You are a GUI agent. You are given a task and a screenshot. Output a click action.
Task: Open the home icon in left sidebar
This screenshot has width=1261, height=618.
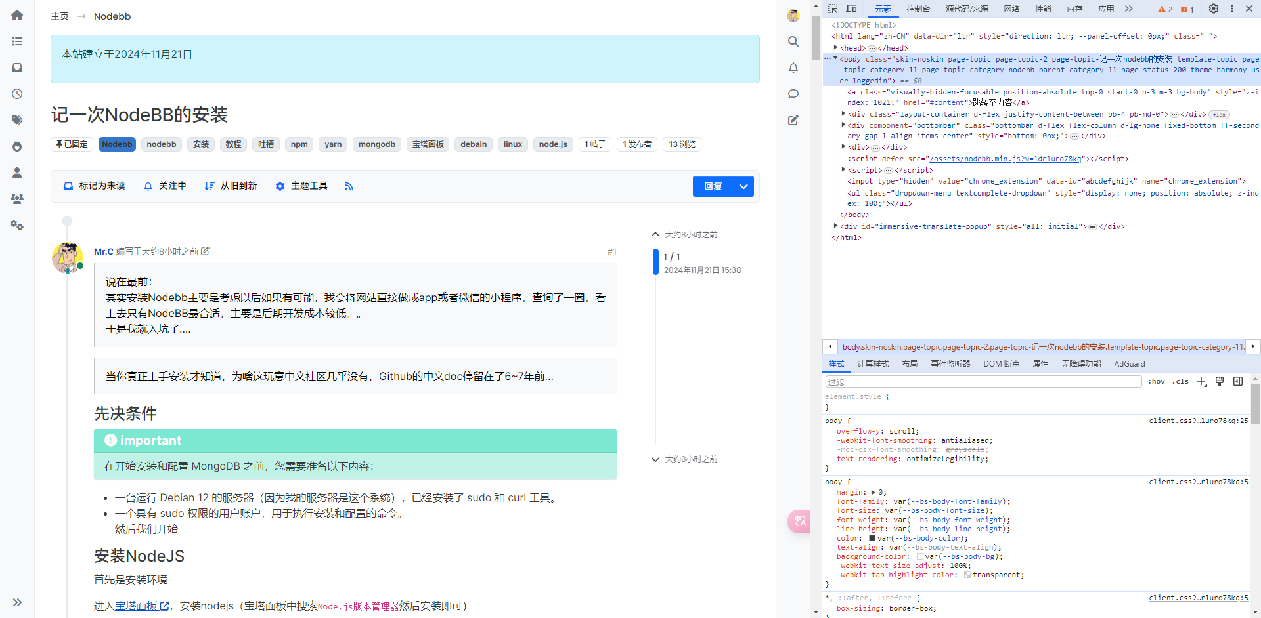coord(17,15)
